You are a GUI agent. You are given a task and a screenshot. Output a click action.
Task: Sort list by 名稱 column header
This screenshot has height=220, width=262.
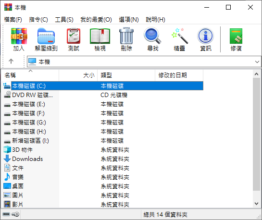click(30, 75)
